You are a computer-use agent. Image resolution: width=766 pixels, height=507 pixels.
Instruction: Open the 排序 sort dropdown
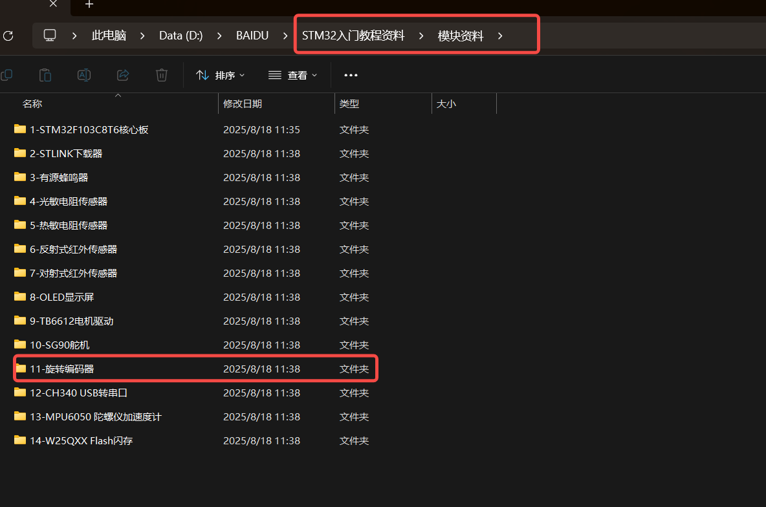(221, 75)
